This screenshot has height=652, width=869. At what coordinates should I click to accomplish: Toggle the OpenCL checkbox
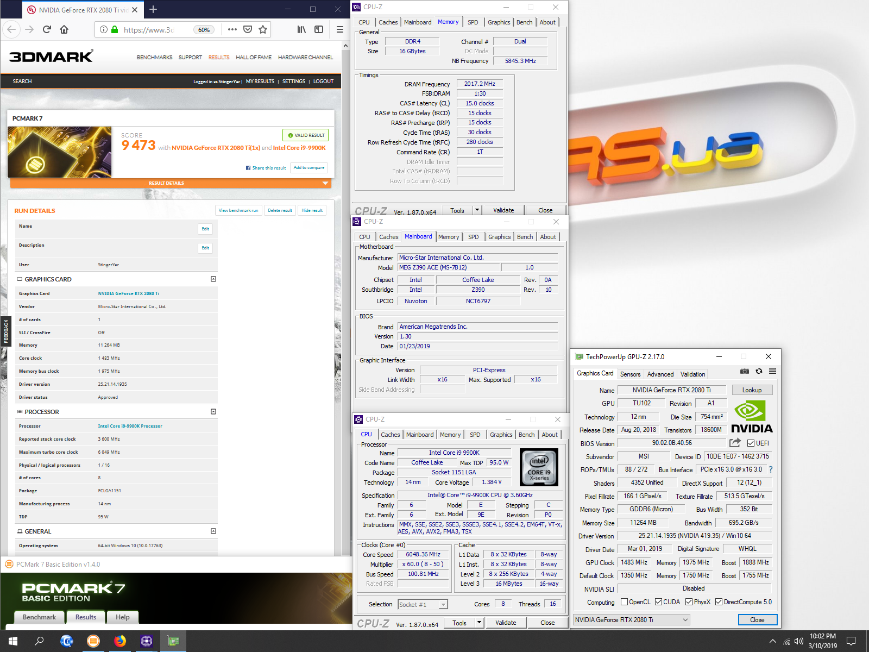coord(624,602)
